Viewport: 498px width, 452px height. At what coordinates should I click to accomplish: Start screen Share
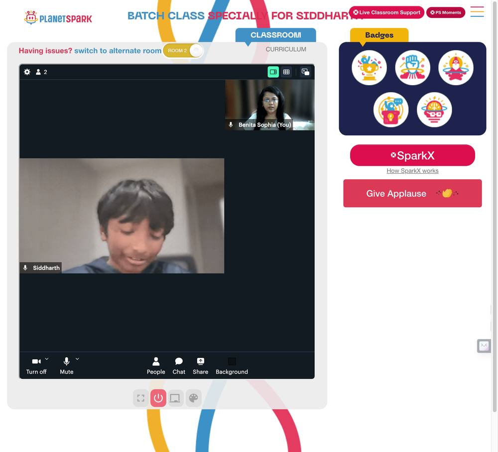tap(200, 366)
